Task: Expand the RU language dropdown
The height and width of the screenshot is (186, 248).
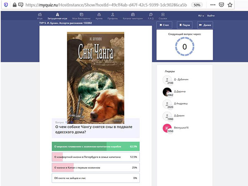Action: [x=201, y=15]
